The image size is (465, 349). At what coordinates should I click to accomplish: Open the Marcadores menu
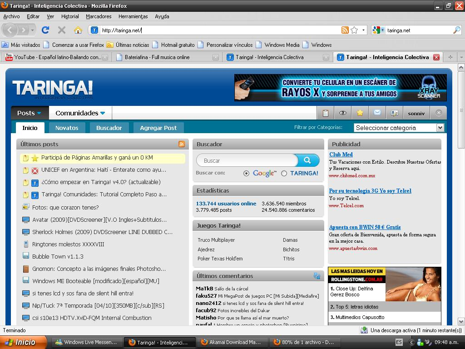click(x=99, y=16)
